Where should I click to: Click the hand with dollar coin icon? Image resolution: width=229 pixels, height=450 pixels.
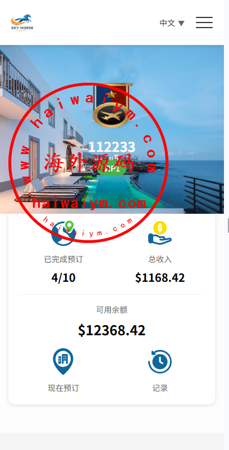160,233
